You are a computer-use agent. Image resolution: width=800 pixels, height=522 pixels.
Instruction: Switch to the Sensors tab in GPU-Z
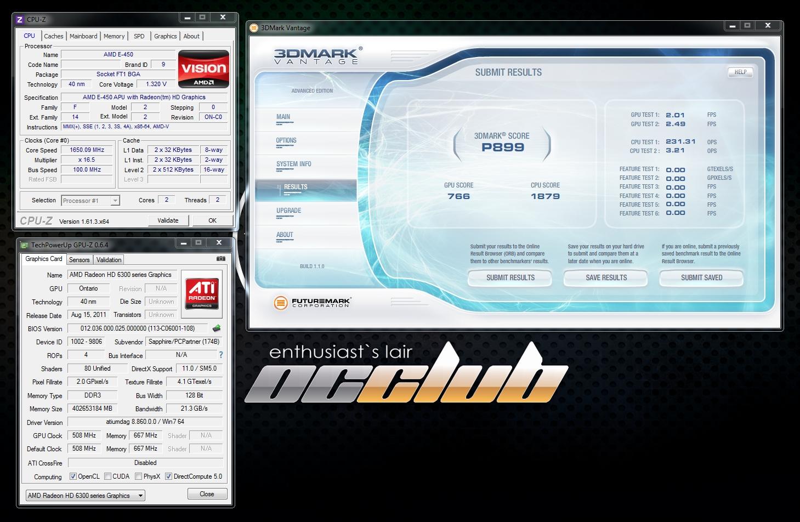coord(79,260)
